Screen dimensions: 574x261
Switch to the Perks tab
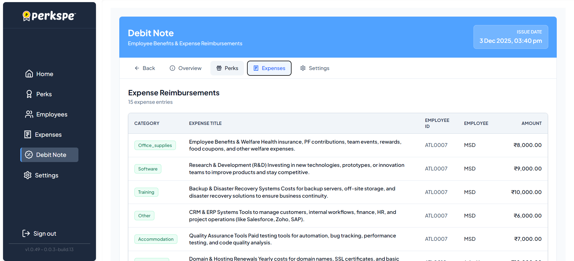click(227, 68)
